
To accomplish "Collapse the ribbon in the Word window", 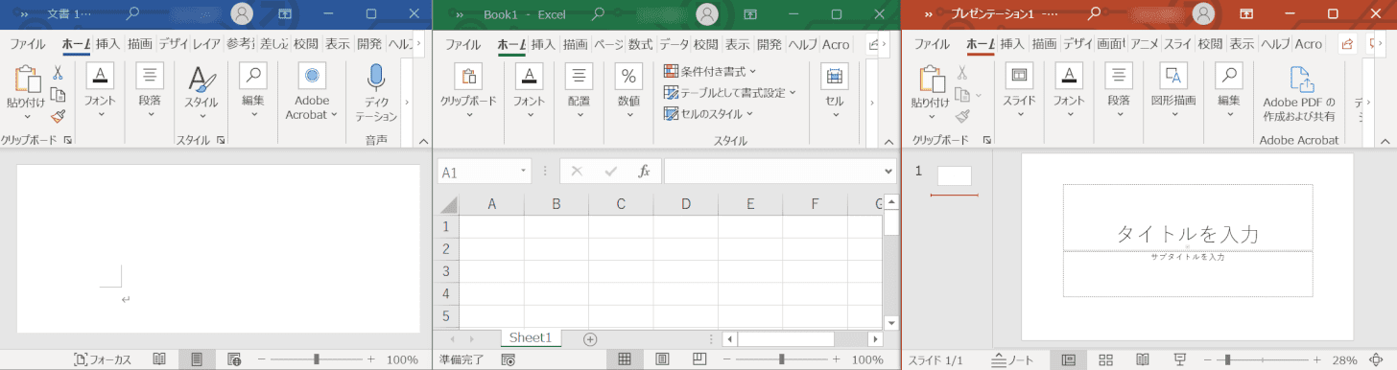I will click(x=422, y=140).
